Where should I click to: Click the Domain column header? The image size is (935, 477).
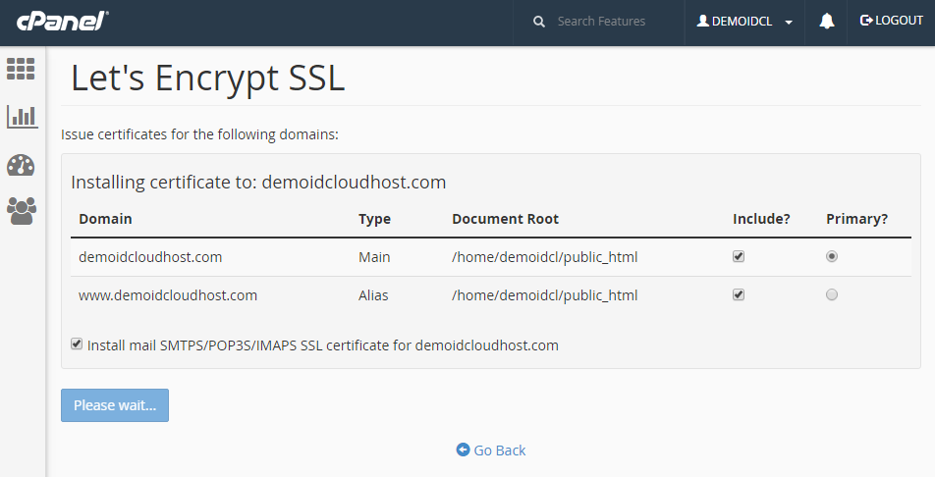pyautogui.click(x=105, y=219)
